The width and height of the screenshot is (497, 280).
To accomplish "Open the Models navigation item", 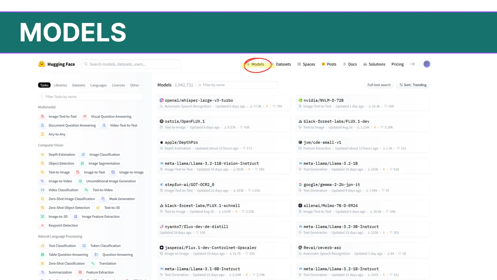I will click(x=255, y=64).
